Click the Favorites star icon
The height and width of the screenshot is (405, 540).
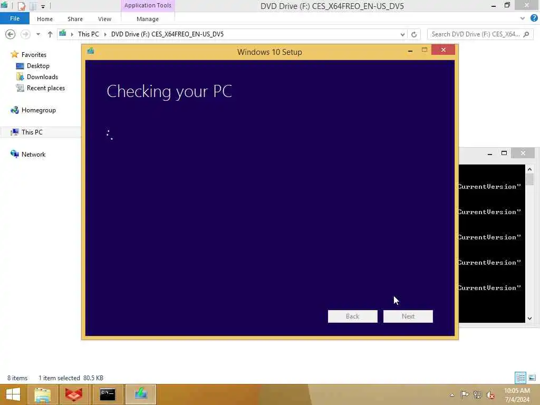14,54
